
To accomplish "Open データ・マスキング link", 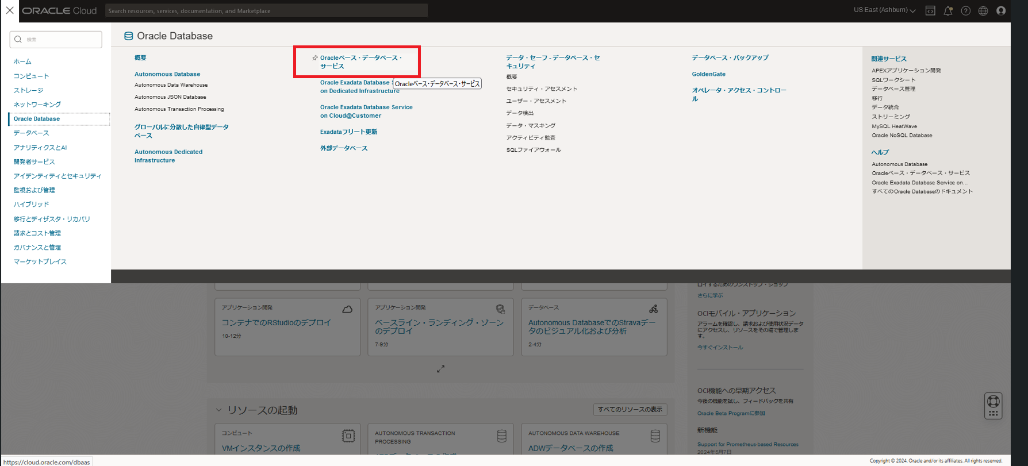I will [531, 126].
